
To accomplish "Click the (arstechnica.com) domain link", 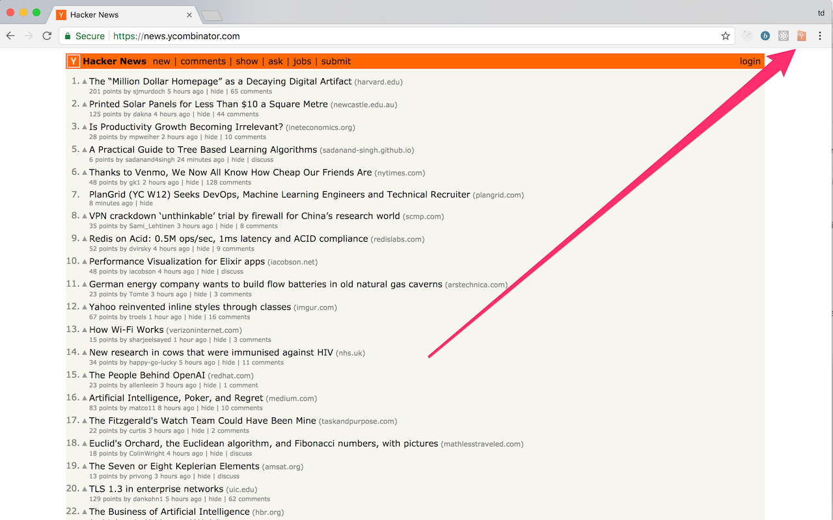I will click(476, 285).
